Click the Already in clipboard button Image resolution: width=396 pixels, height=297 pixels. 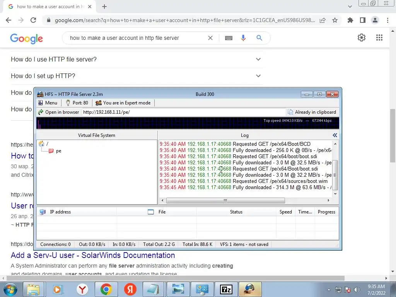tap(312, 112)
